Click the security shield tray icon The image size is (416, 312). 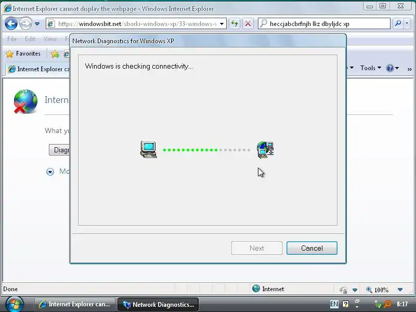click(x=378, y=304)
